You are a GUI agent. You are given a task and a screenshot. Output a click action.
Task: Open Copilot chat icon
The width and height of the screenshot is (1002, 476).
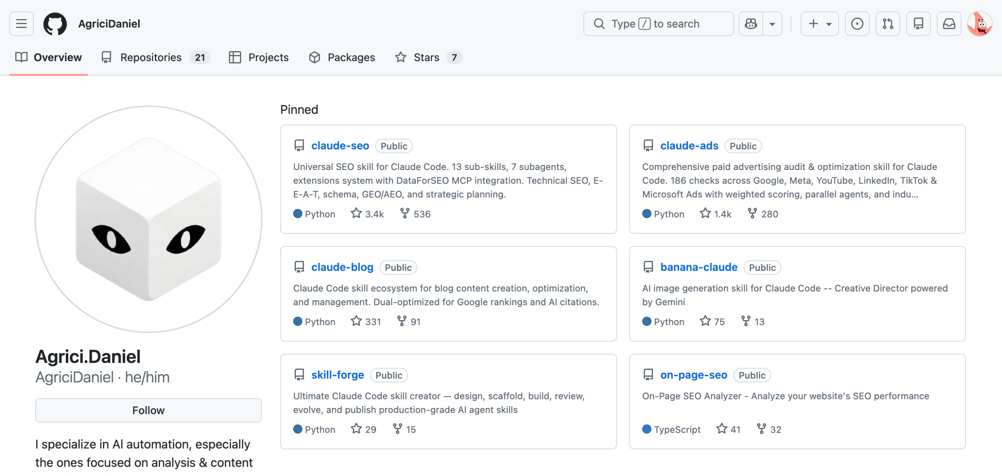(750, 24)
